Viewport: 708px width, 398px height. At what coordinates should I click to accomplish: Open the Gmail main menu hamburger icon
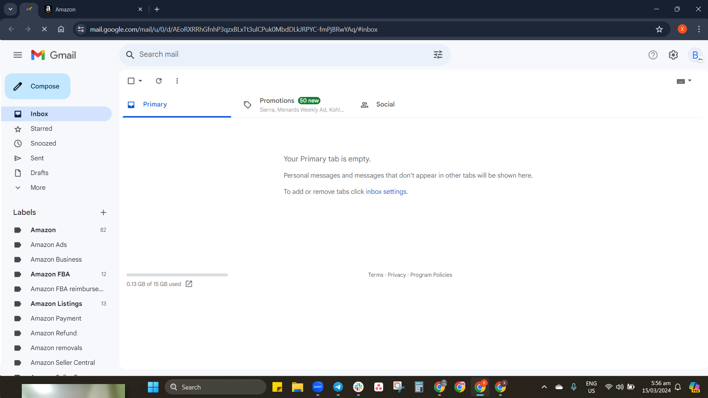(18, 55)
